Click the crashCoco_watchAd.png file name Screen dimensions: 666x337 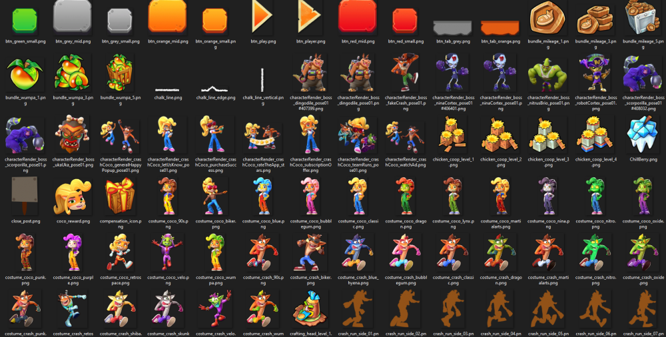click(405, 162)
